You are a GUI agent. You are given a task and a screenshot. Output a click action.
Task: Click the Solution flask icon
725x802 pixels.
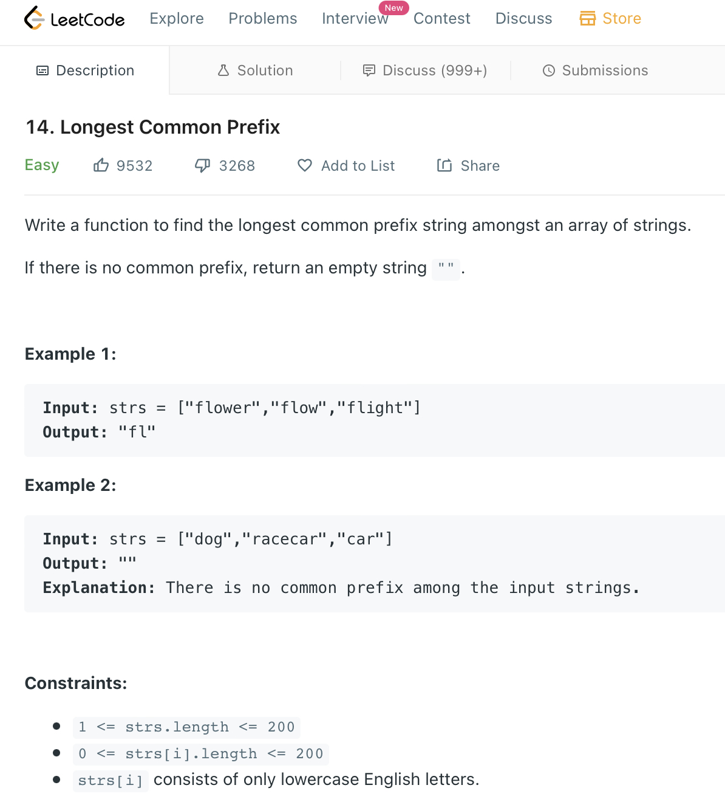click(x=223, y=70)
